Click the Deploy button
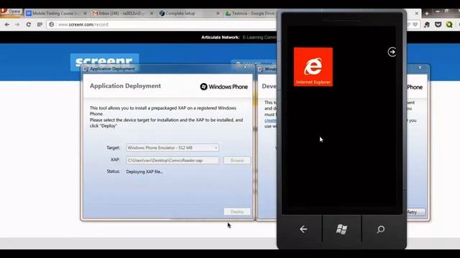The height and width of the screenshot is (258, 460). click(237, 211)
